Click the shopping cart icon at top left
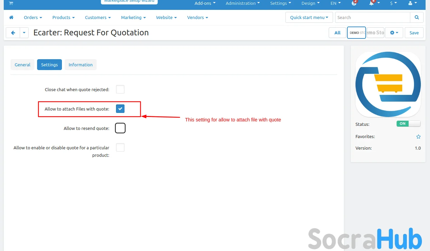430x251 pixels. point(11,3)
